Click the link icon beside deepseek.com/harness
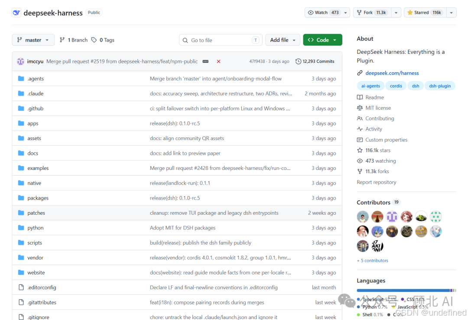 360,73
